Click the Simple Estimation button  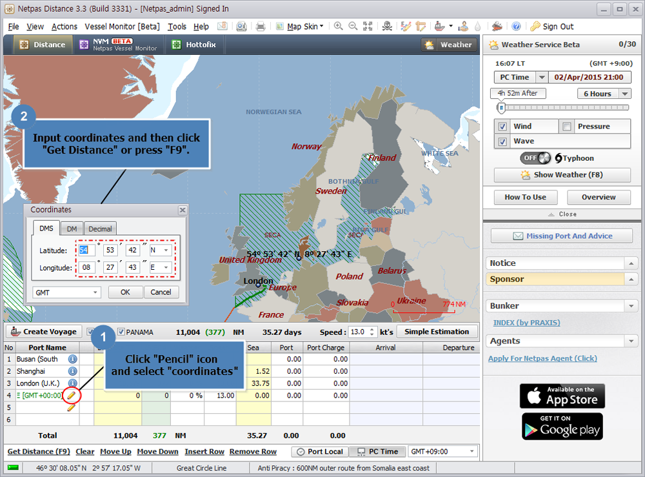pyautogui.click(x=437, y=332)
